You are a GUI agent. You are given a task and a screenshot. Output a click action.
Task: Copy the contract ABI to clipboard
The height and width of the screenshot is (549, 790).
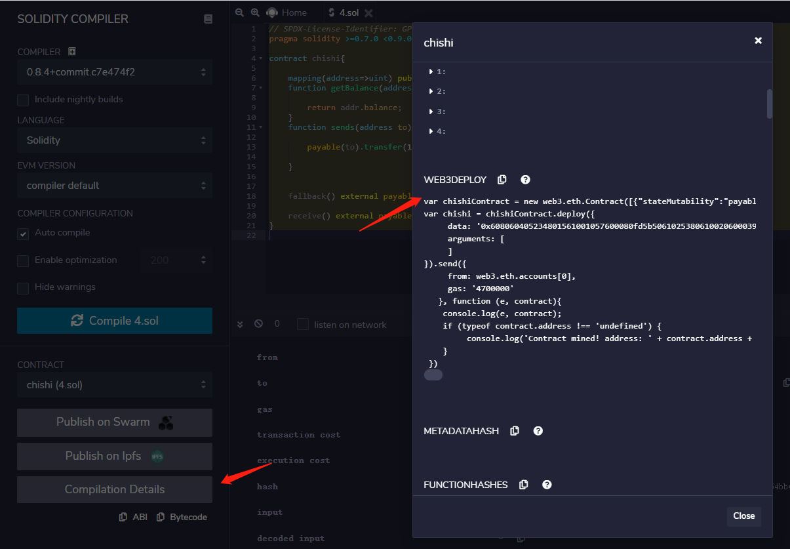point(133,517)
